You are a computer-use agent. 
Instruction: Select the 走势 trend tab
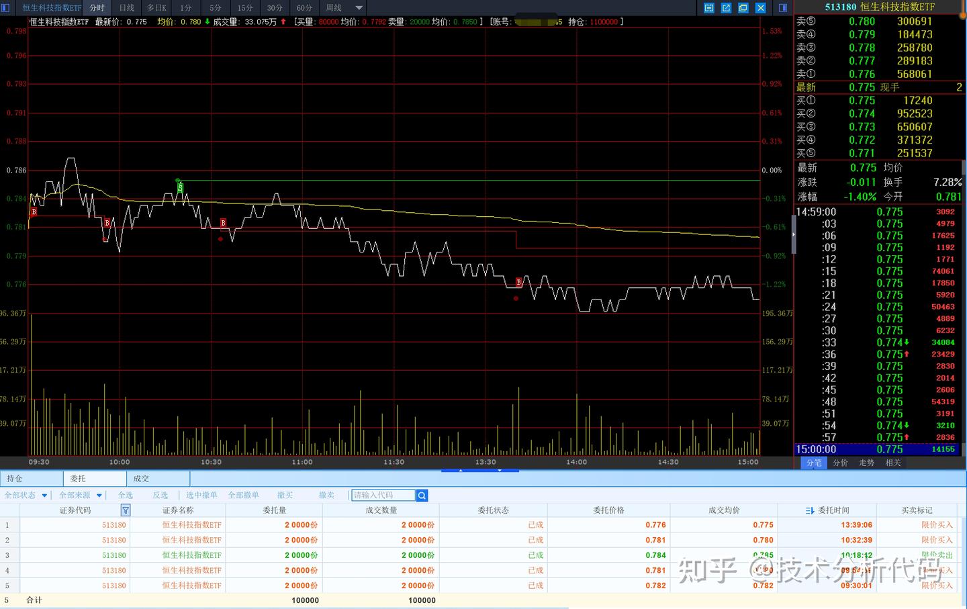pyautogui.click(x=867, y=463)
